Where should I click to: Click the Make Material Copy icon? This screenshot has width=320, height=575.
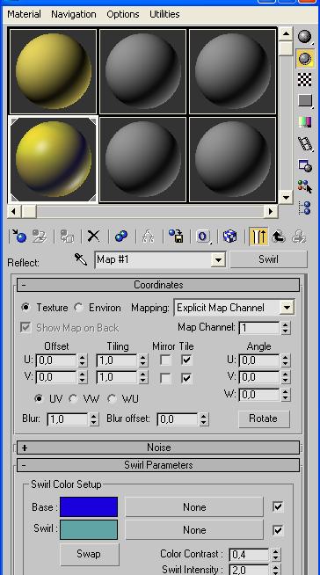[121, 237]
